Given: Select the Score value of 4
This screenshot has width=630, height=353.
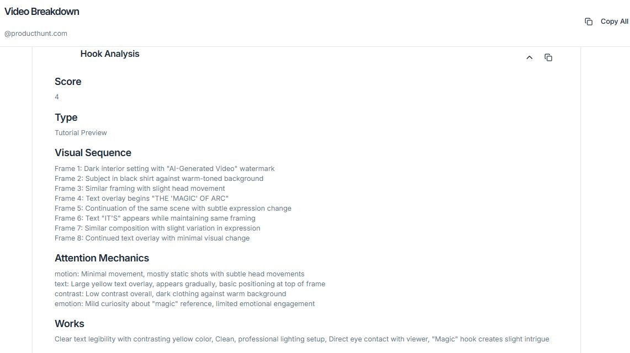Looking at the screenshot, I should (57, 97).
